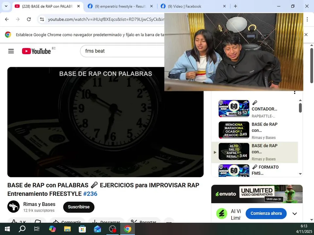This screenshot has height=235, width=314.
Task: Open the #236 hashtag link
Action: (90, 194)
